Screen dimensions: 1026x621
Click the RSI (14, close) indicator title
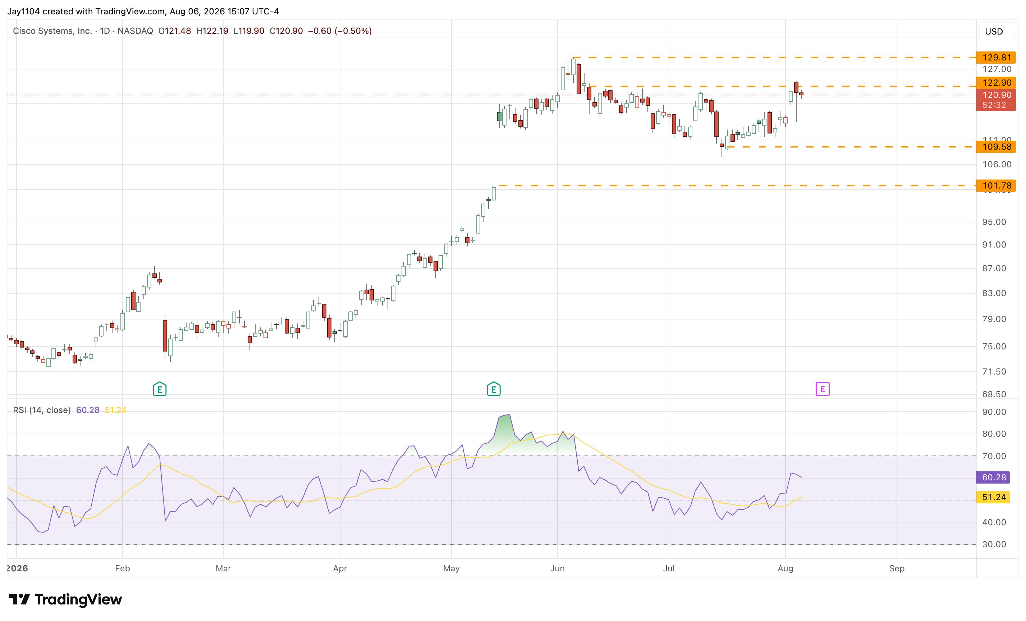[42, 410]
